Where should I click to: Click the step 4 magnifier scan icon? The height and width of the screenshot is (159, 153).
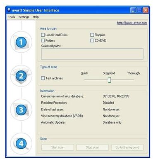point(21,144)
